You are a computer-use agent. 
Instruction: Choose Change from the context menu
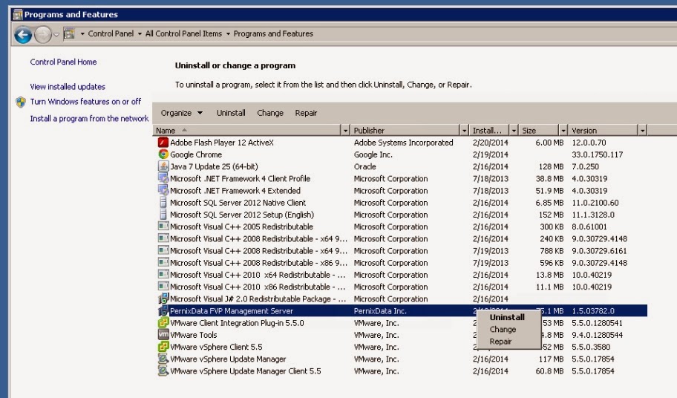503,330
